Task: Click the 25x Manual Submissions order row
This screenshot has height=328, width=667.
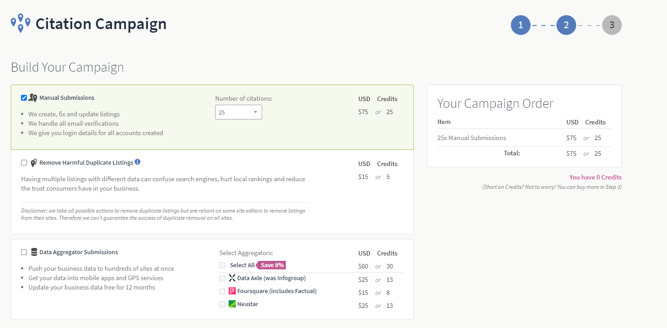Action: pyautogui.click(x=472, y=138)
